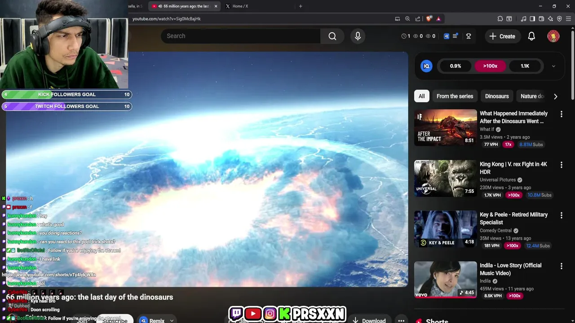Open 'After the Impact' video thumbnail

tap(446, 127)
